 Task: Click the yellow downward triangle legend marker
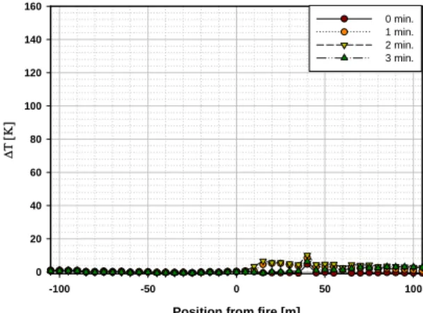[x=344, y=45]
